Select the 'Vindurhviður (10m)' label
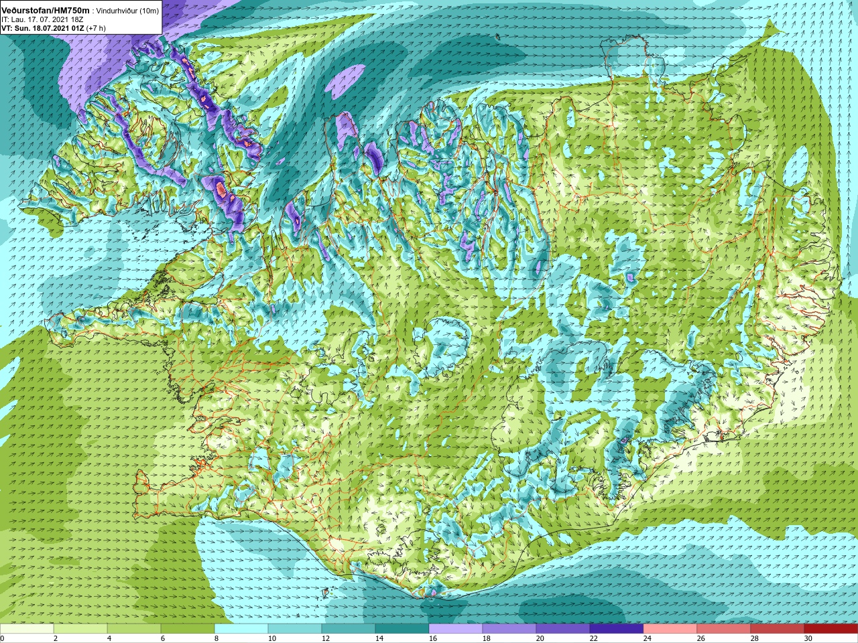858x643 pixels. (x=128, y=11)
